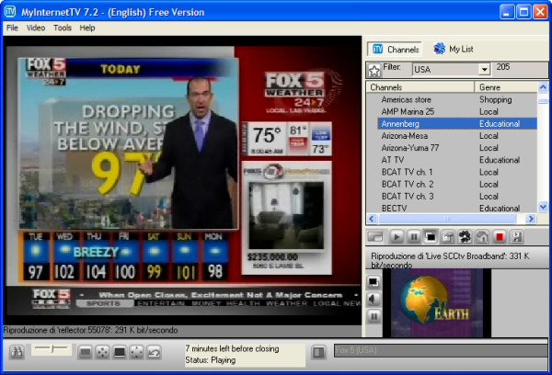Toggle the side panel layout icon
Image resolution: width=552 pixels, height=375 pixels.
(x=318, y=352)
